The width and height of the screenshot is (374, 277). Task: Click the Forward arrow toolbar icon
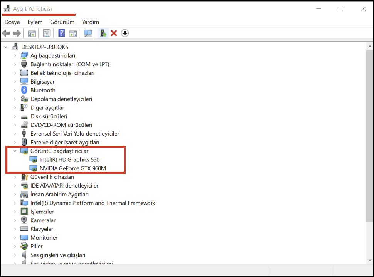[17, 33]
